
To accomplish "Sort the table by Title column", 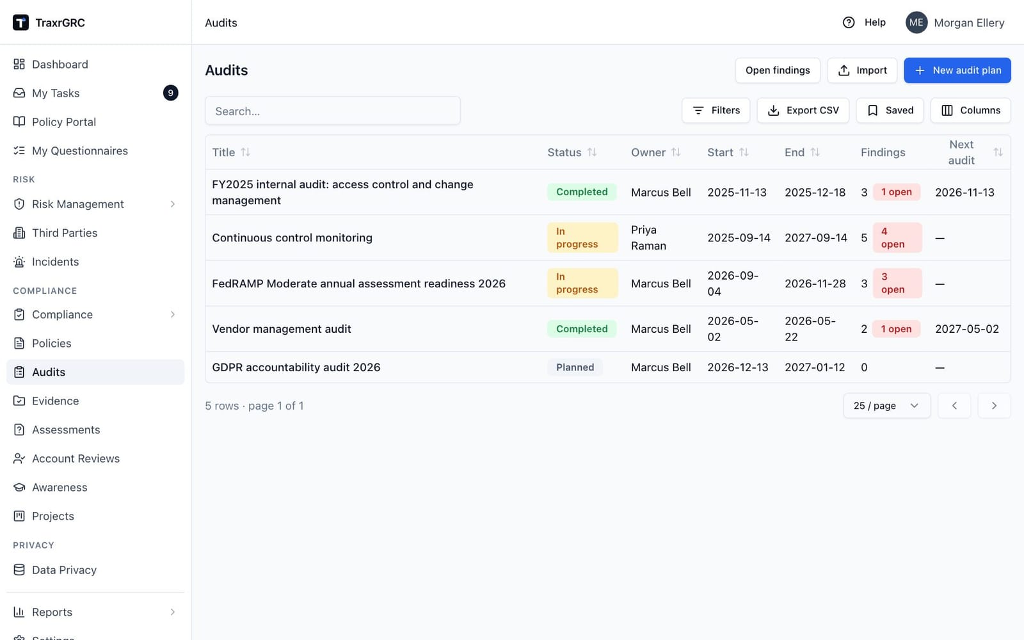I will [x=231, y=152].
